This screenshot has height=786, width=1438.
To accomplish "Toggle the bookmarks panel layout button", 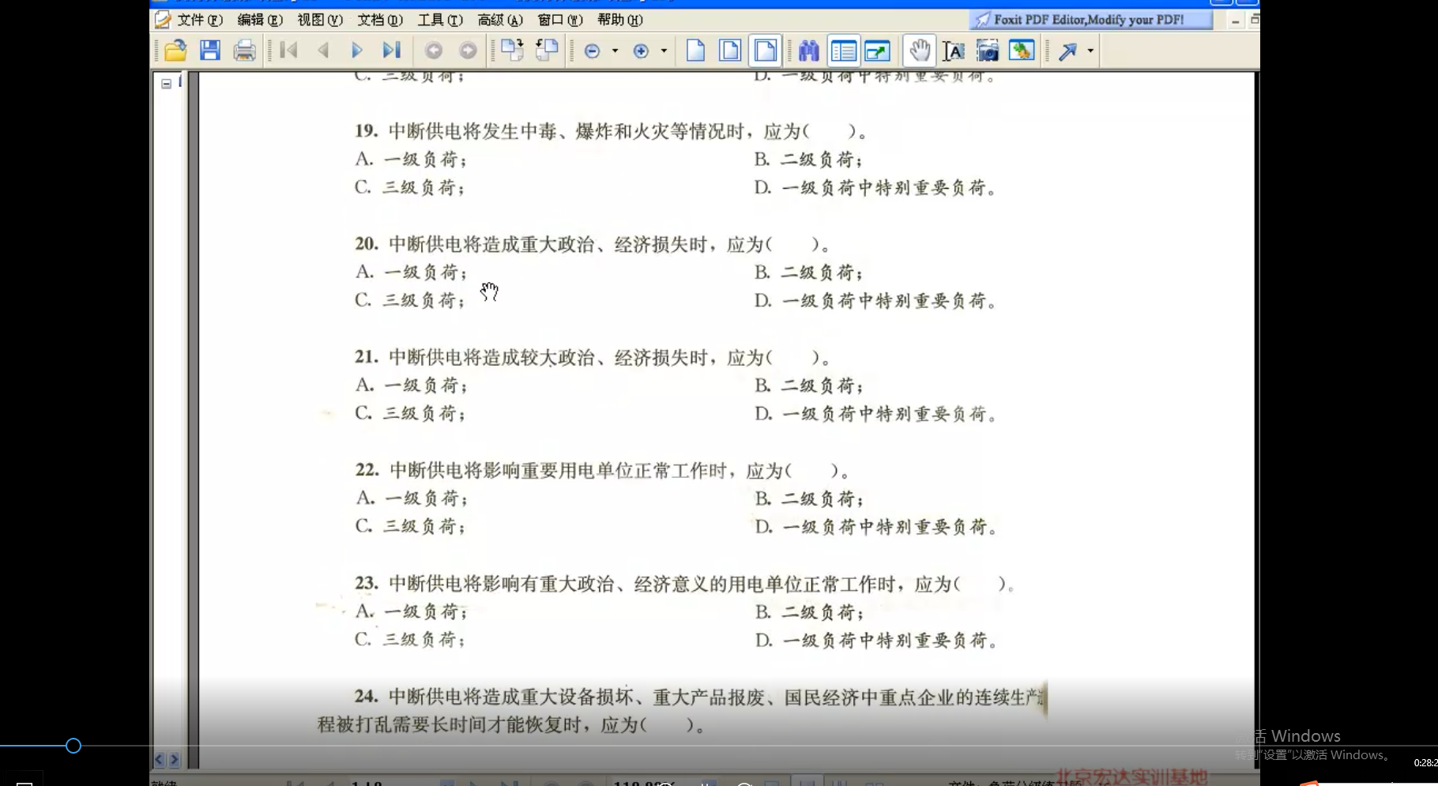I will point(843,51).
